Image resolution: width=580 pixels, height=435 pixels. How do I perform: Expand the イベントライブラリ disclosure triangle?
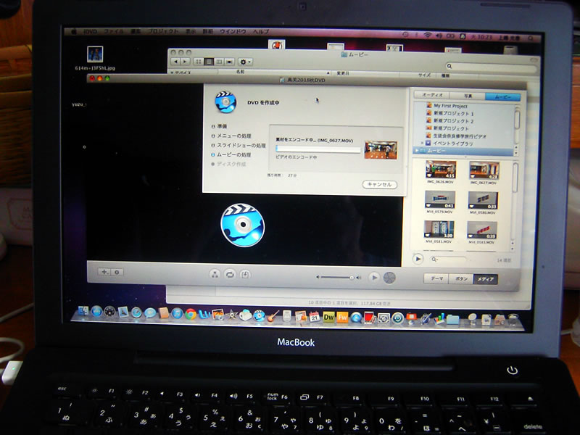tap(422, 143)
